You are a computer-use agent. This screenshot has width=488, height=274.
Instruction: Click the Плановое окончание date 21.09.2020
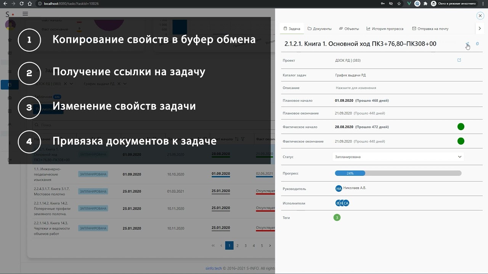coord(343,113)
